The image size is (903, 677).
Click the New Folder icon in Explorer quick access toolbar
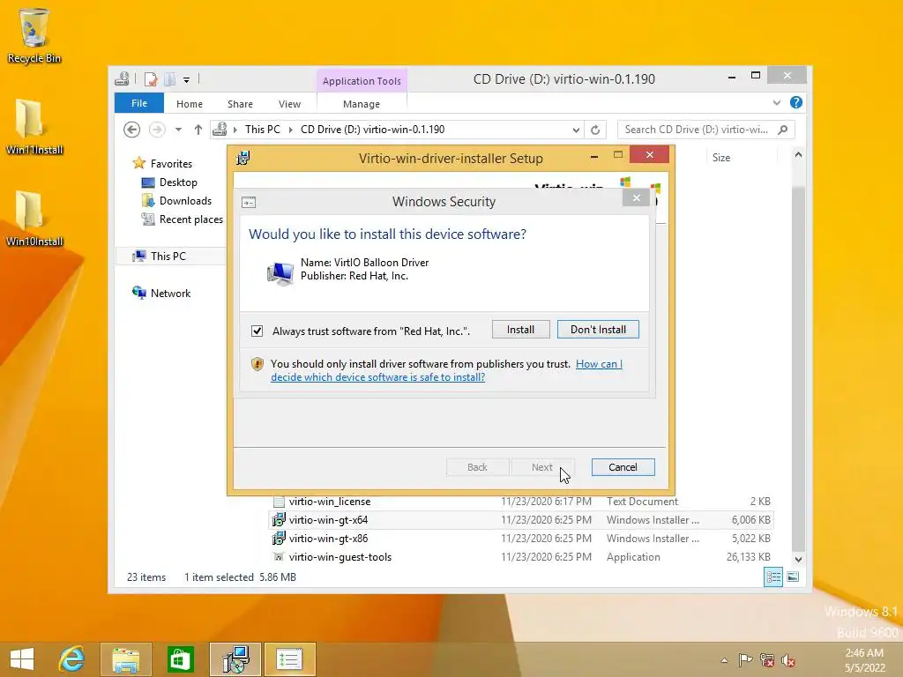coord(169,79)
